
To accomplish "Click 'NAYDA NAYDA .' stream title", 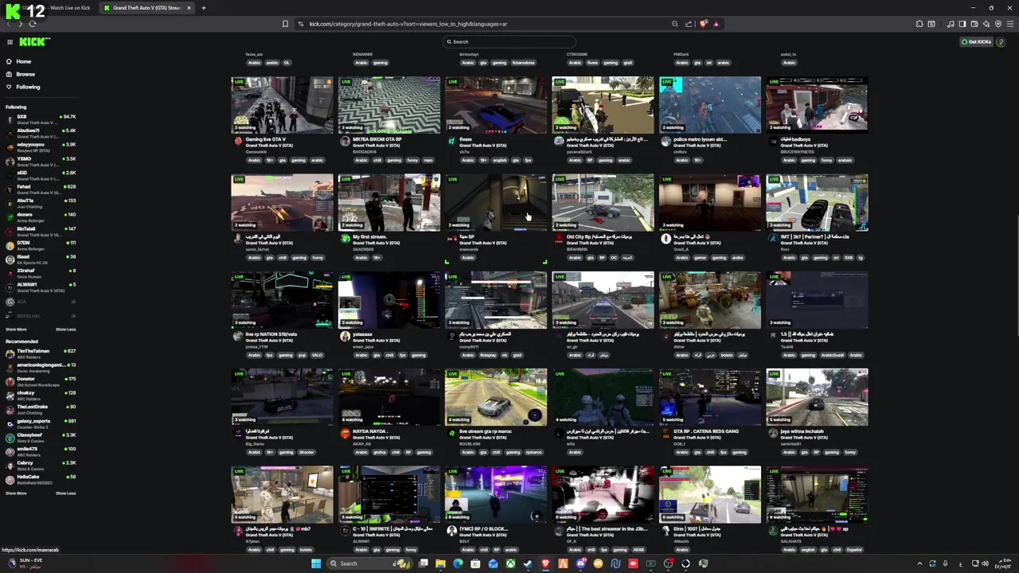I will 369,431.
